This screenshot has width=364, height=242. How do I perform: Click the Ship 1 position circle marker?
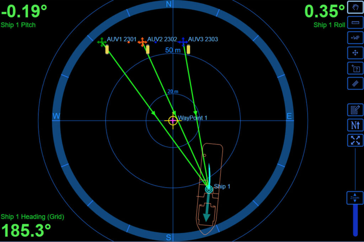[x=209, y=189]
